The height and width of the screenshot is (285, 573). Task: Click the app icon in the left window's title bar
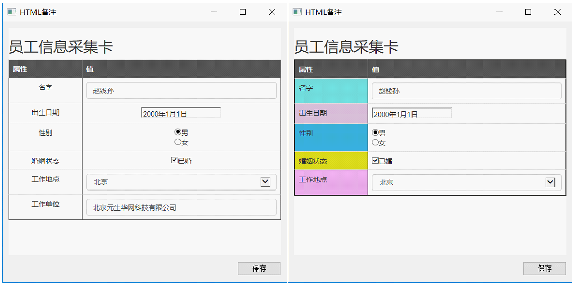pyautogui.click(x=11, y=12)
